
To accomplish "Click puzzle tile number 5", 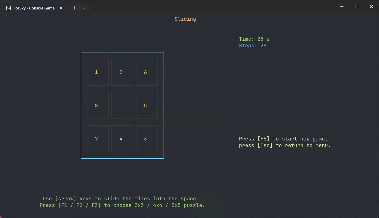I will (x=147, y=105).
